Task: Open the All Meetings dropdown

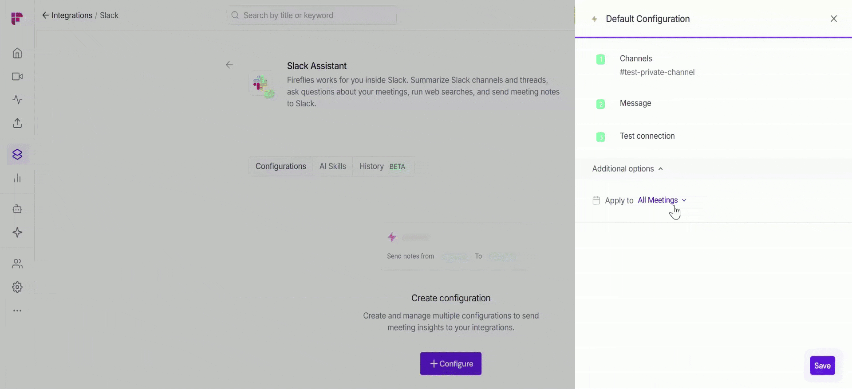Action: [x=662, y=200]
